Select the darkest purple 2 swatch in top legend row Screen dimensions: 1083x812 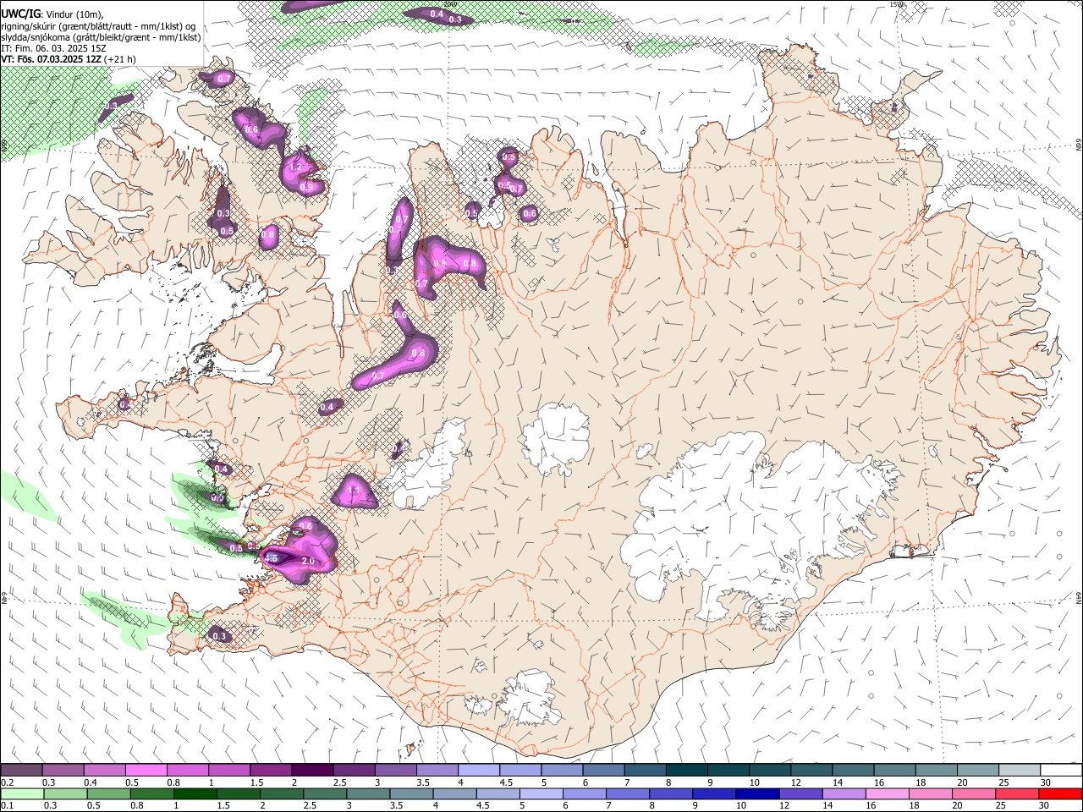point(312,771)
